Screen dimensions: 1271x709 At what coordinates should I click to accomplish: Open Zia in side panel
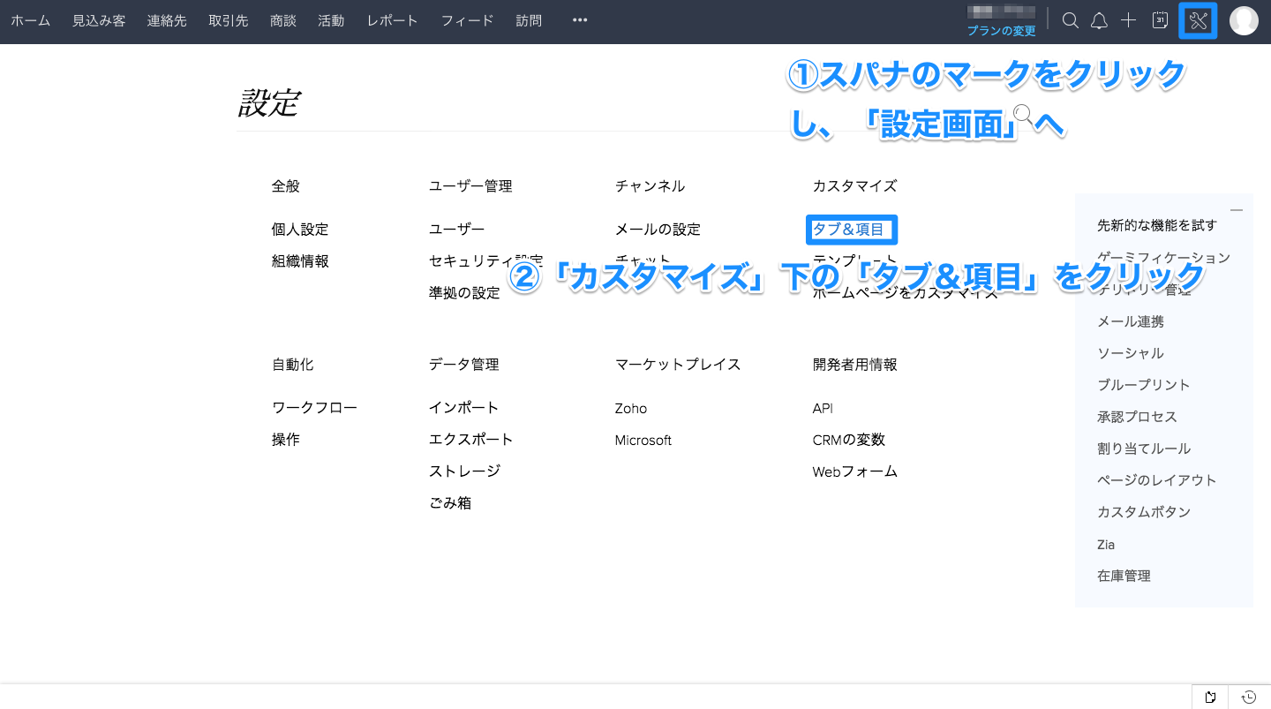coord(1106,545)
